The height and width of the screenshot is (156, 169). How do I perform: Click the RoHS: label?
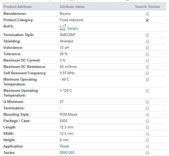pos(9,26)
